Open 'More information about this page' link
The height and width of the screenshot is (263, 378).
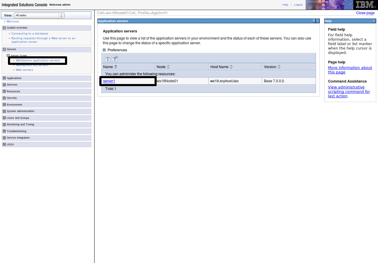point(350,70)
